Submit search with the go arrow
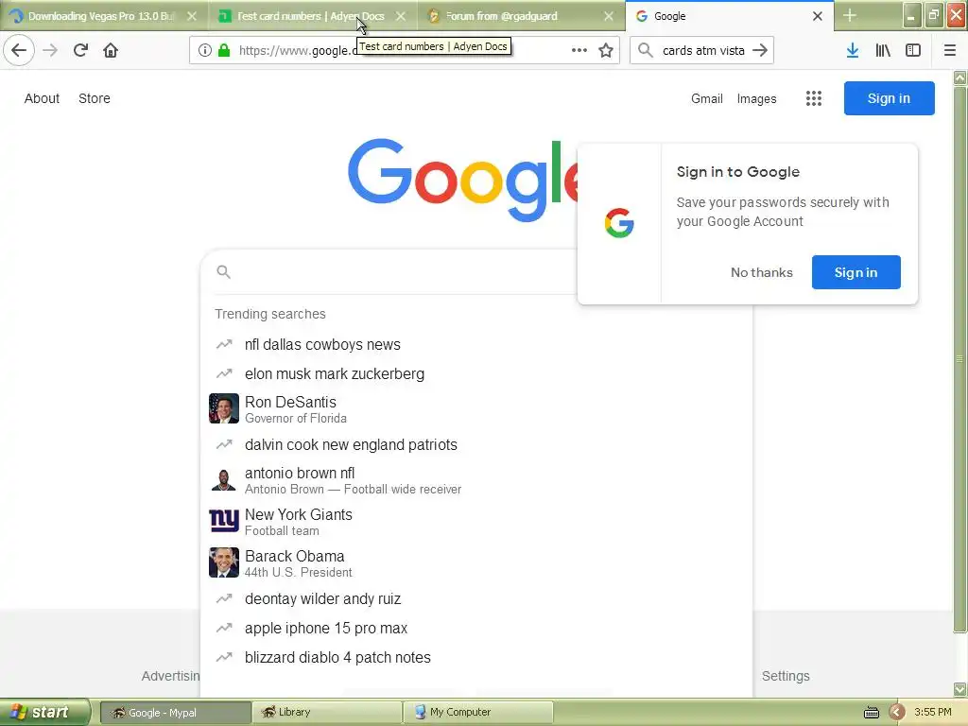The width and height of the screenshot is (968, 726). pyautogui.click(x=760, y=50)
